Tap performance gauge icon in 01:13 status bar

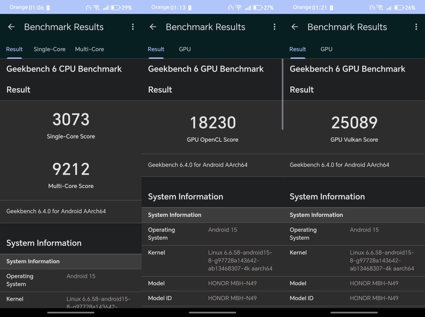[231, 8]
